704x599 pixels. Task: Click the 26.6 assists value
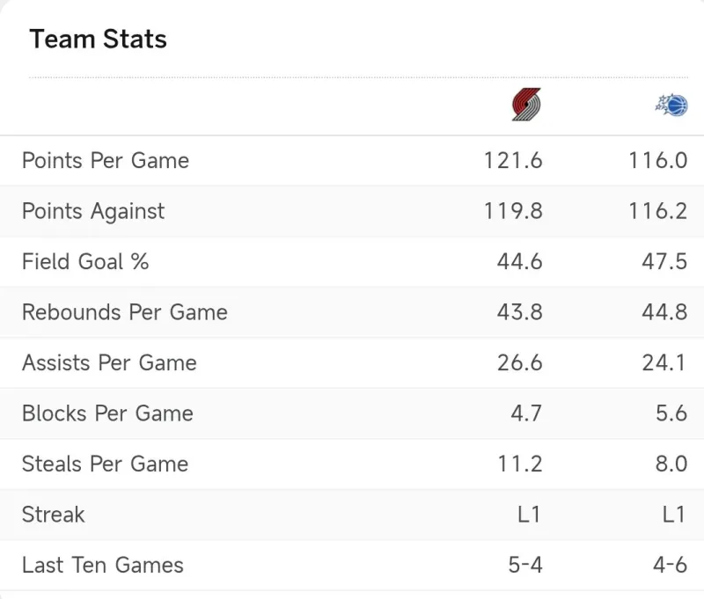[519, 363]
